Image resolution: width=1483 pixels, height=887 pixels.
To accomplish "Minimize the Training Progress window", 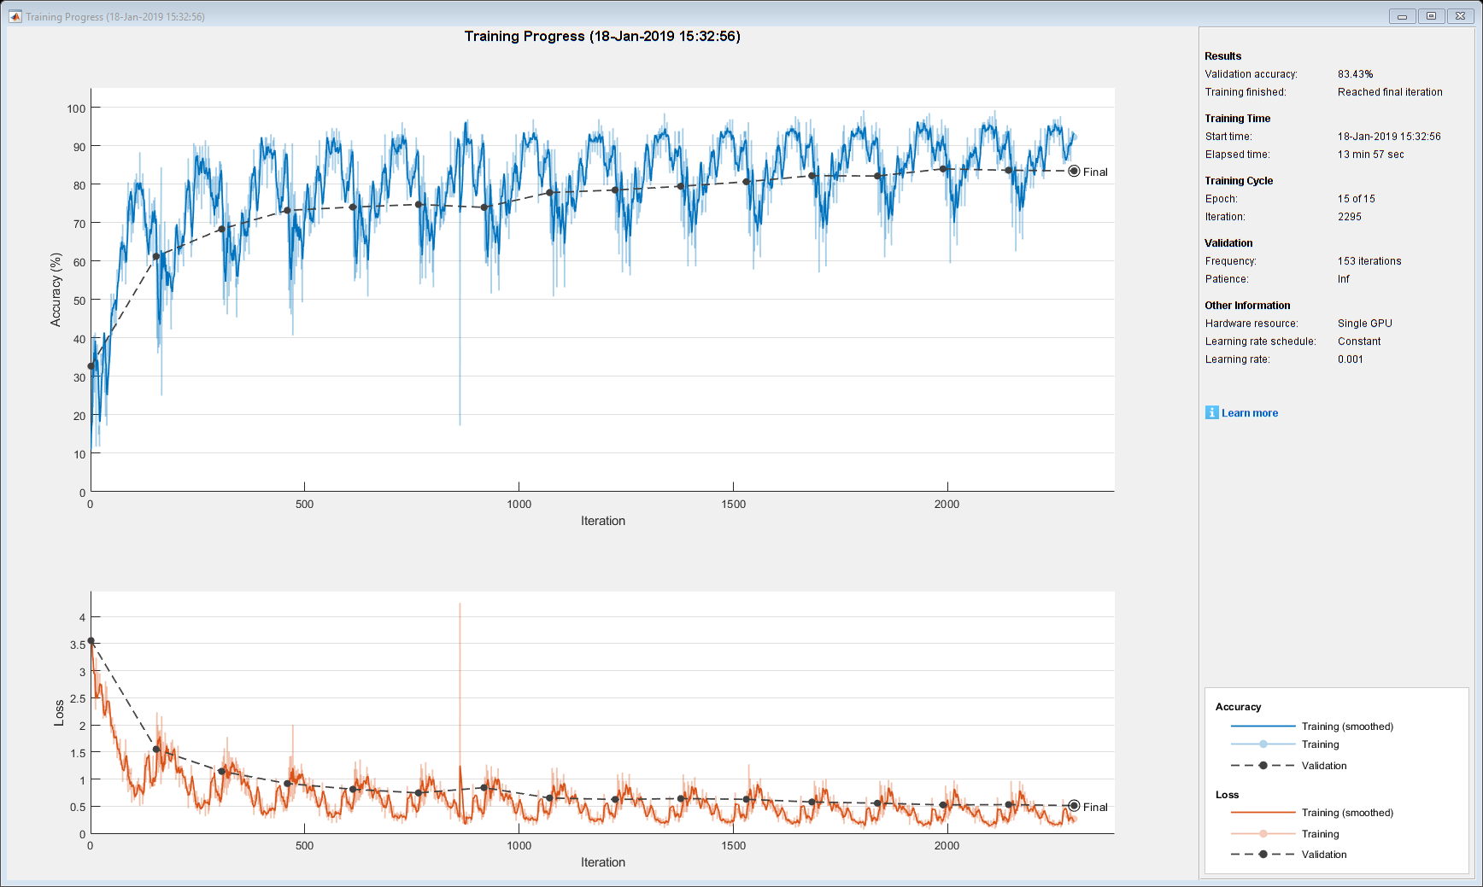I will tap(1402, 16).
